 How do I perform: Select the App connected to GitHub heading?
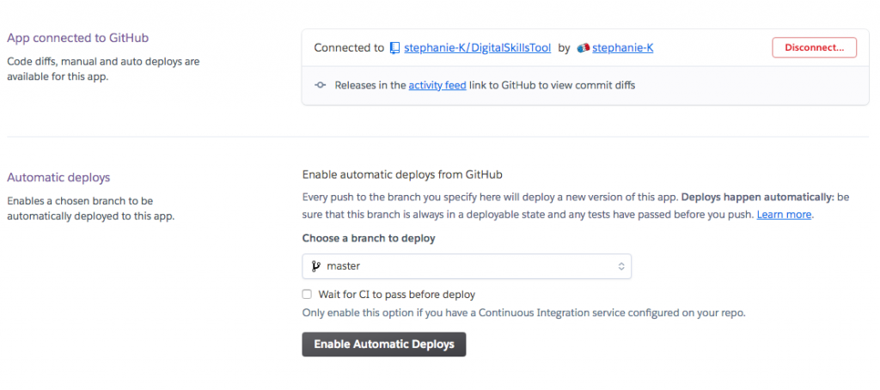coord(77,38)
